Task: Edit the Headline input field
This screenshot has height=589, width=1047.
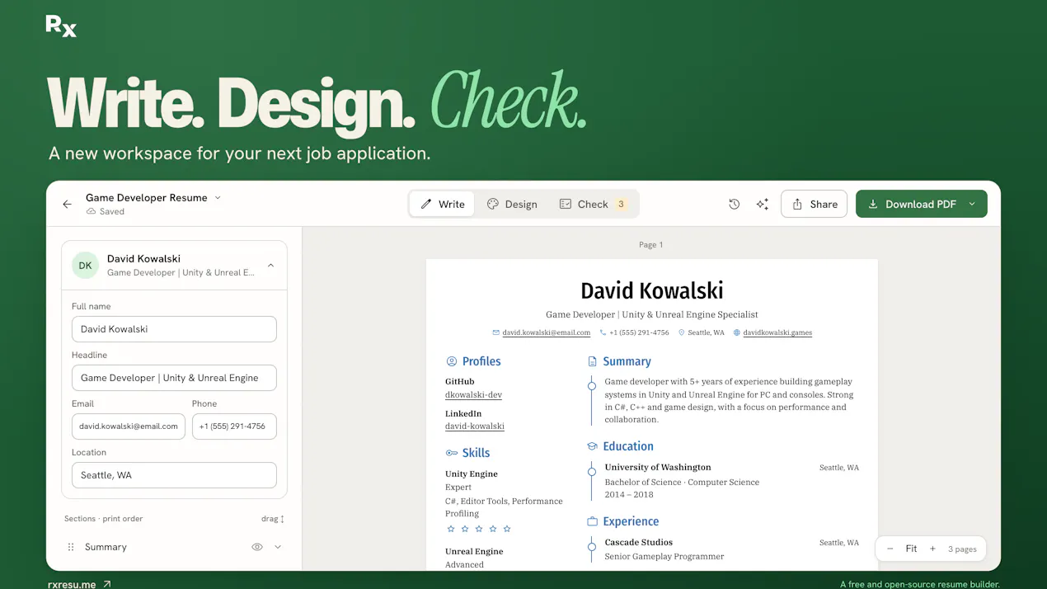Action: 174,378
